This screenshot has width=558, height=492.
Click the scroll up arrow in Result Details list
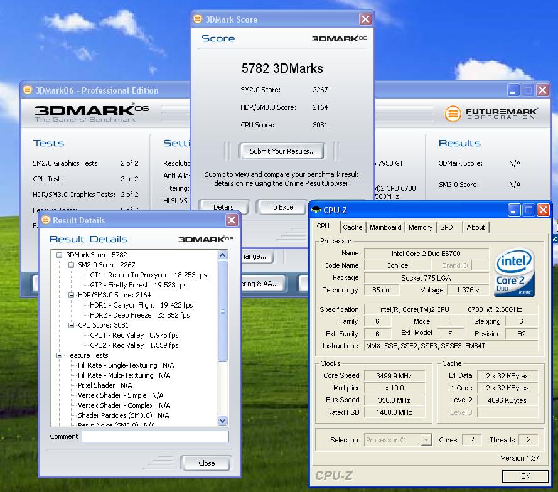[x=222, y=255]
